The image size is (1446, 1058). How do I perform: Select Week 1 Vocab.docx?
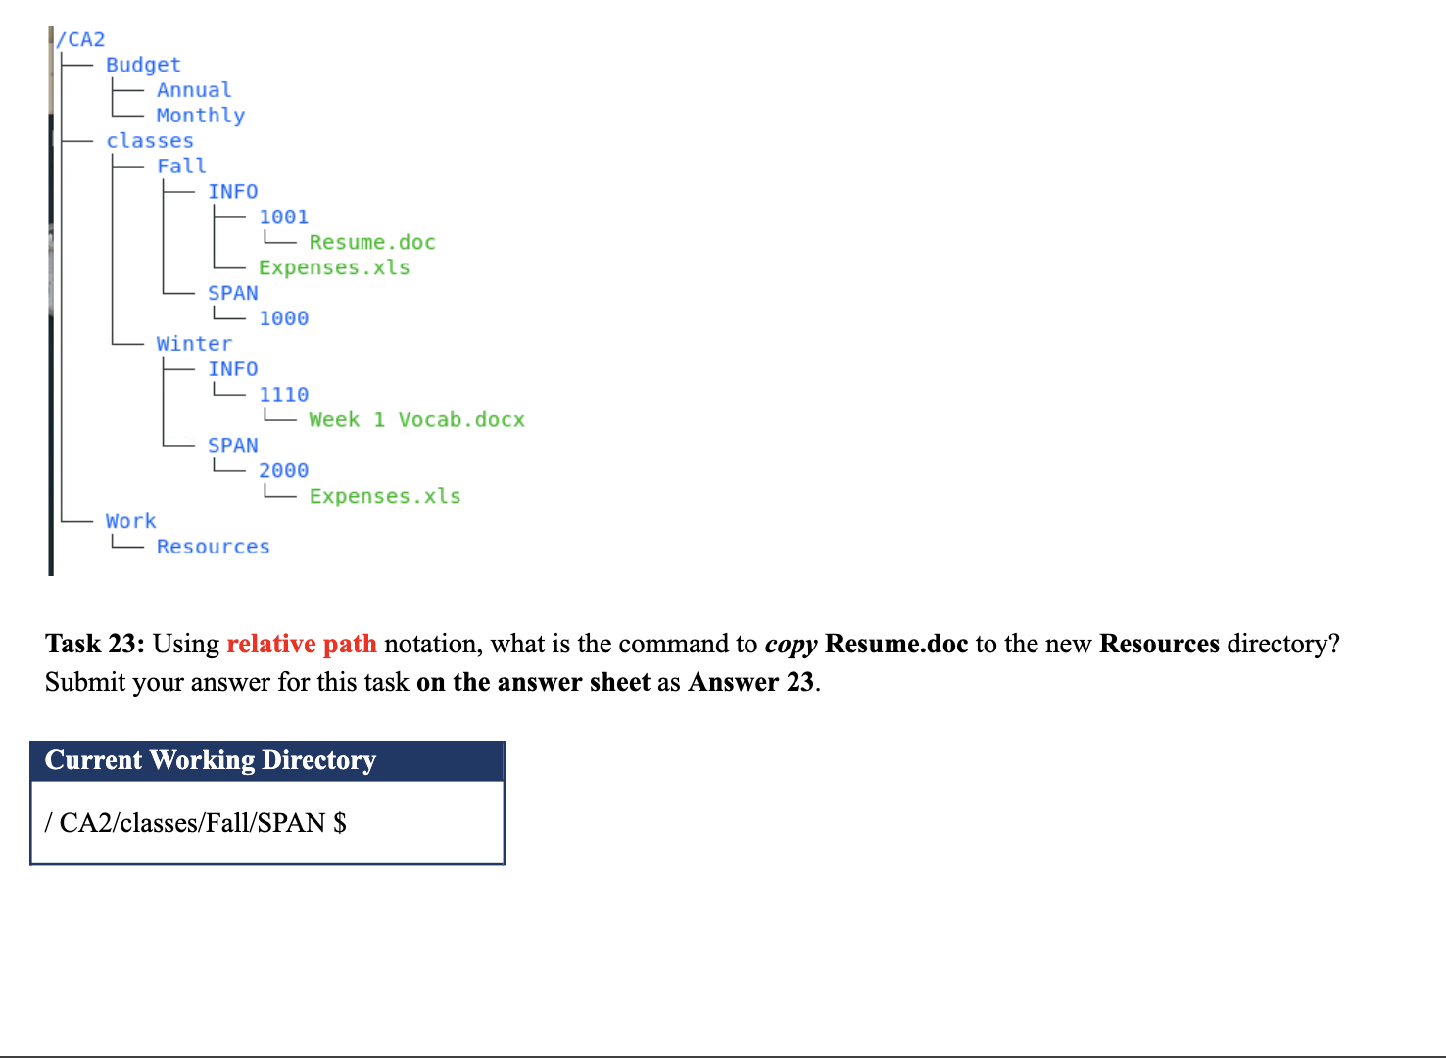pyautogui.click(x=416, y=419)
